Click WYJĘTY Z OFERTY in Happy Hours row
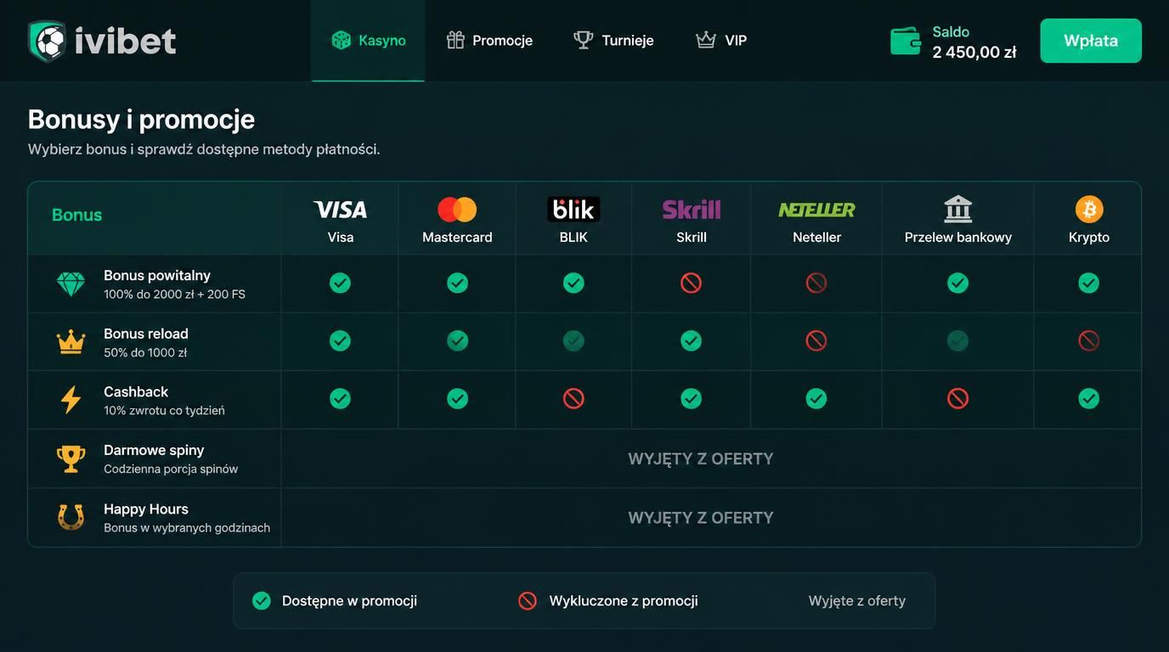1169x652 pixels. pyautogui.click(x=701, y=518)
